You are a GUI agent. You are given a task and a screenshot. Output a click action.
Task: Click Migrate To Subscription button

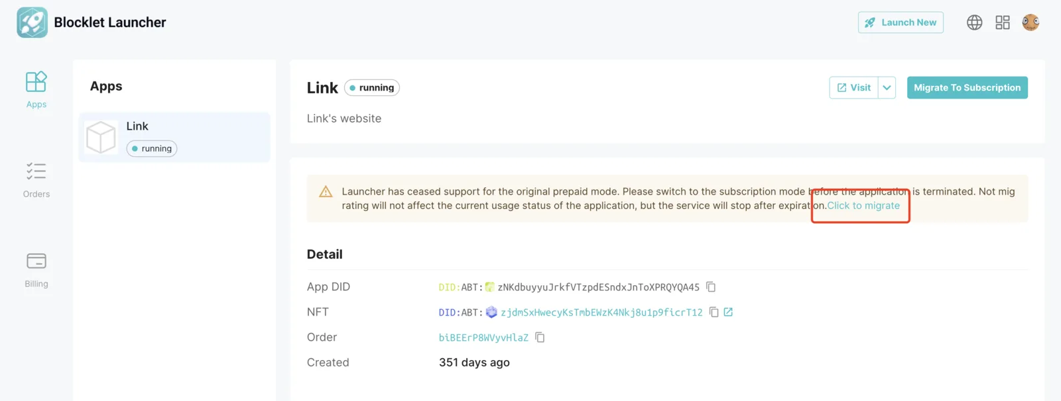pyautogui.click(x=967, y=87)
